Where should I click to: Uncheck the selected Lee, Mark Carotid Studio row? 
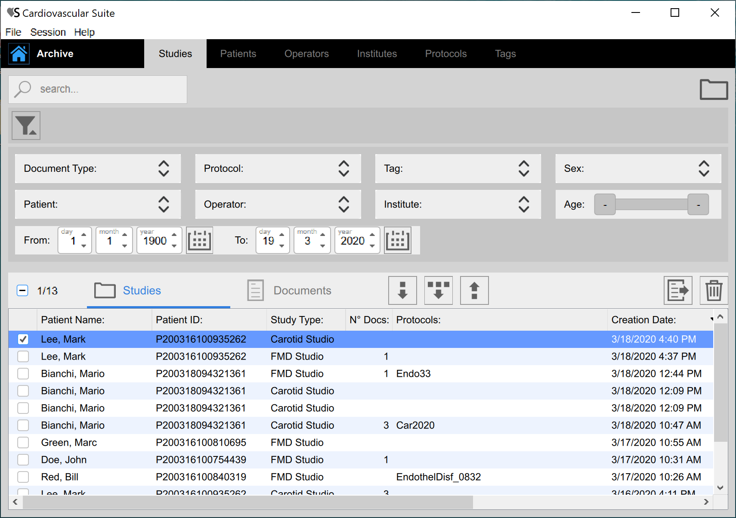click(23, 339)
